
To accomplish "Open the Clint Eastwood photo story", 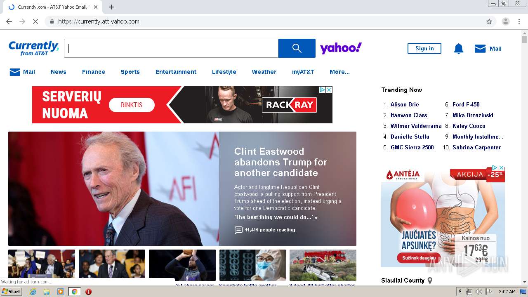I will pos(113,189).
